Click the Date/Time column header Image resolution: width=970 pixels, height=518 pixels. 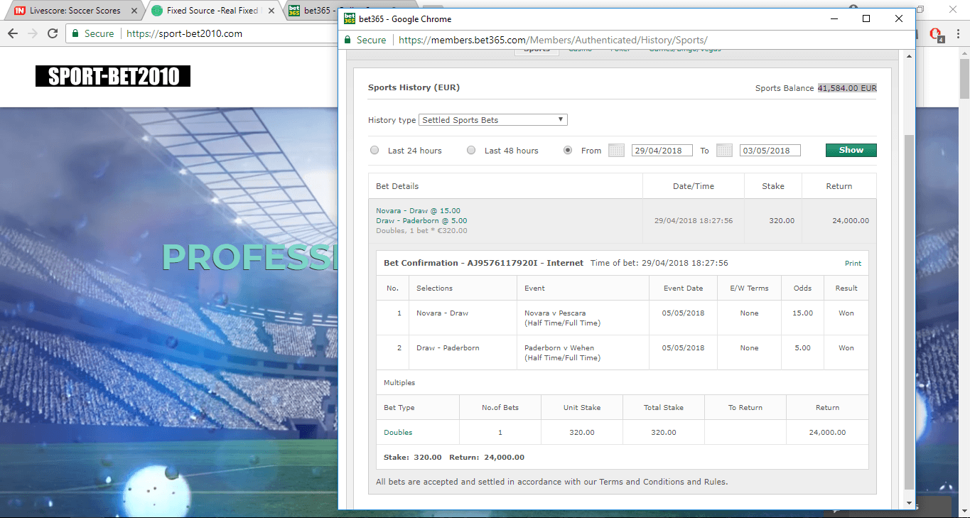click(694, 186)
